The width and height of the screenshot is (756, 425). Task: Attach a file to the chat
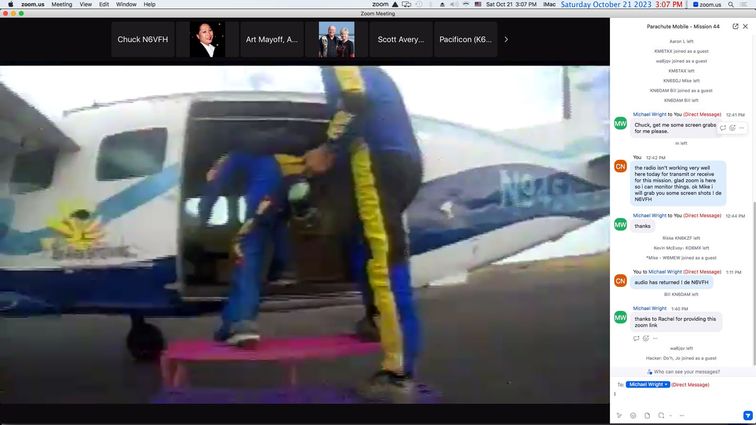coord(647,416)
